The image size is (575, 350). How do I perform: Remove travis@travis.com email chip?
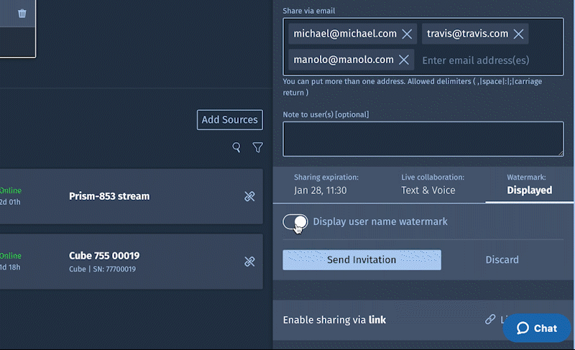[x=518, y=34]
